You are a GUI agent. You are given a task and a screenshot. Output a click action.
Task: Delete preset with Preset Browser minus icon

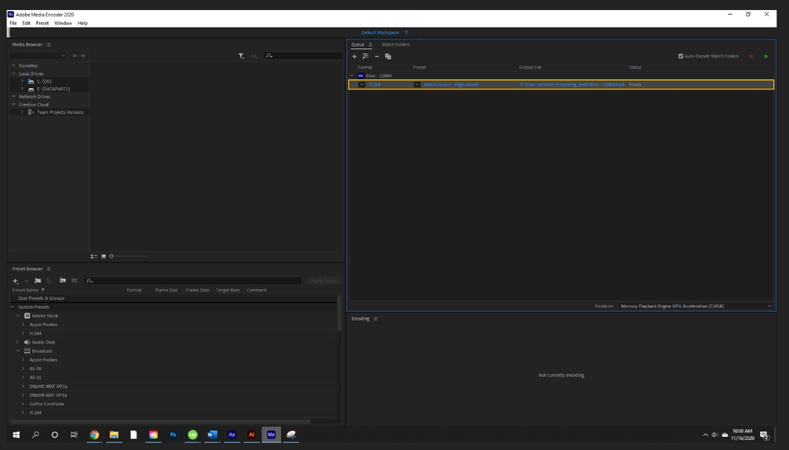click(x=27, y=281)
